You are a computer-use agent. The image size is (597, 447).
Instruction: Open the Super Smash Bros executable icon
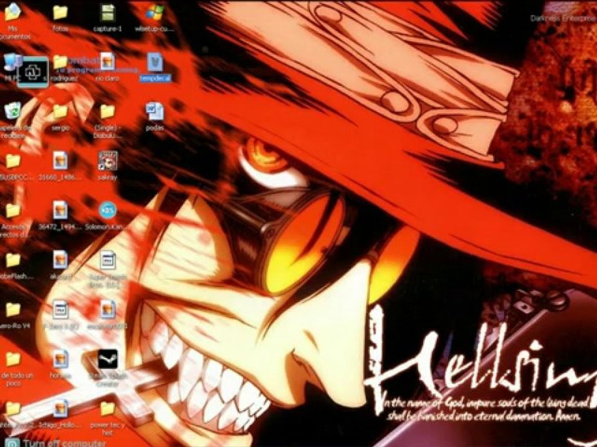coord(108,260)
